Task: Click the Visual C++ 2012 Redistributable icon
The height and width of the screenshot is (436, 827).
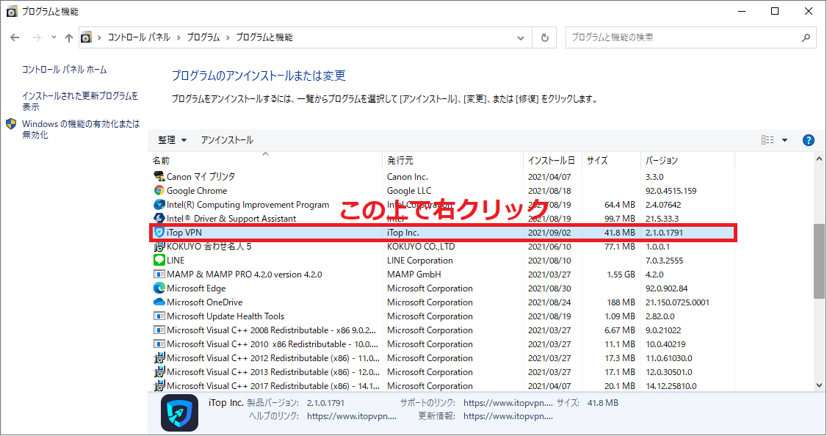Action: [159, 358]
